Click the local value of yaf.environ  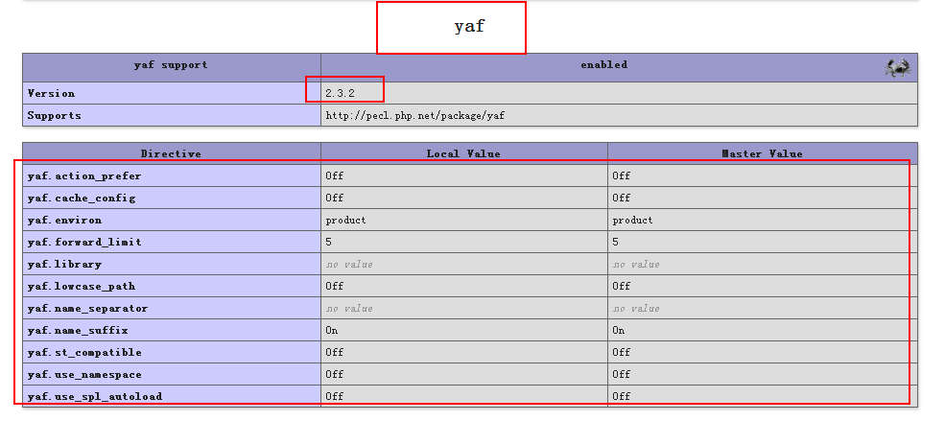tap(345, 221)
